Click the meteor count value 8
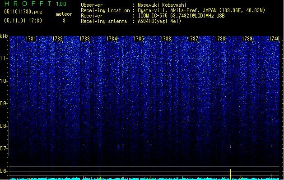 coord(64,21)
